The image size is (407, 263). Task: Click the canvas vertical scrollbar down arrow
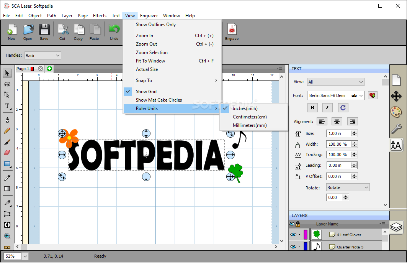click(281, 241)
